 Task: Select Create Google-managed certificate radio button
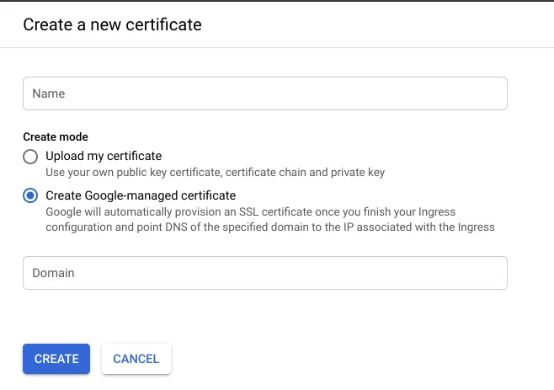tap(31, 196)
